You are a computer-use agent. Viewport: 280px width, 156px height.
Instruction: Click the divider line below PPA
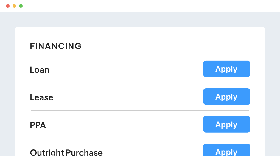pyautogui.click(x=140, y=138)
